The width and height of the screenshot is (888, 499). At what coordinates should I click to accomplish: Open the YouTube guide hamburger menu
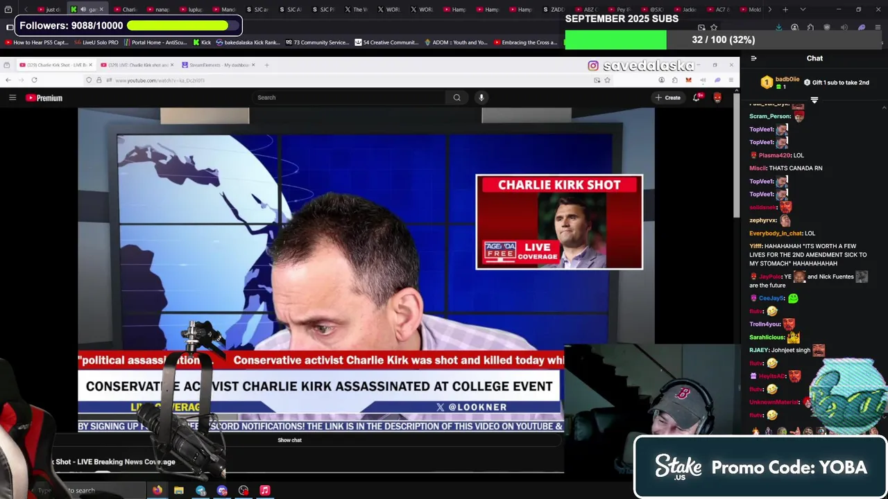[12, 98]
